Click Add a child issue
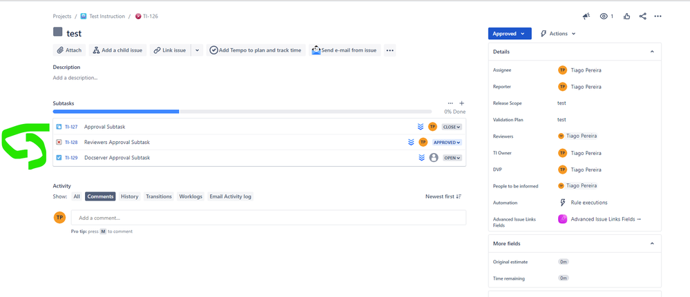 tap(117, 50)
